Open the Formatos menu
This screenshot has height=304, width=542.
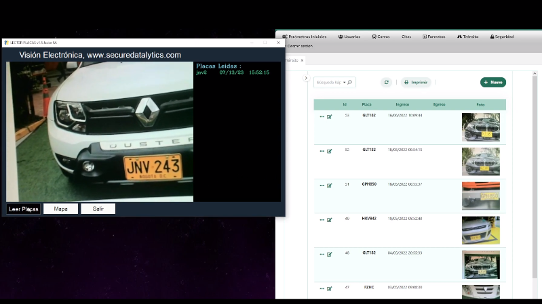click(434, 37)
